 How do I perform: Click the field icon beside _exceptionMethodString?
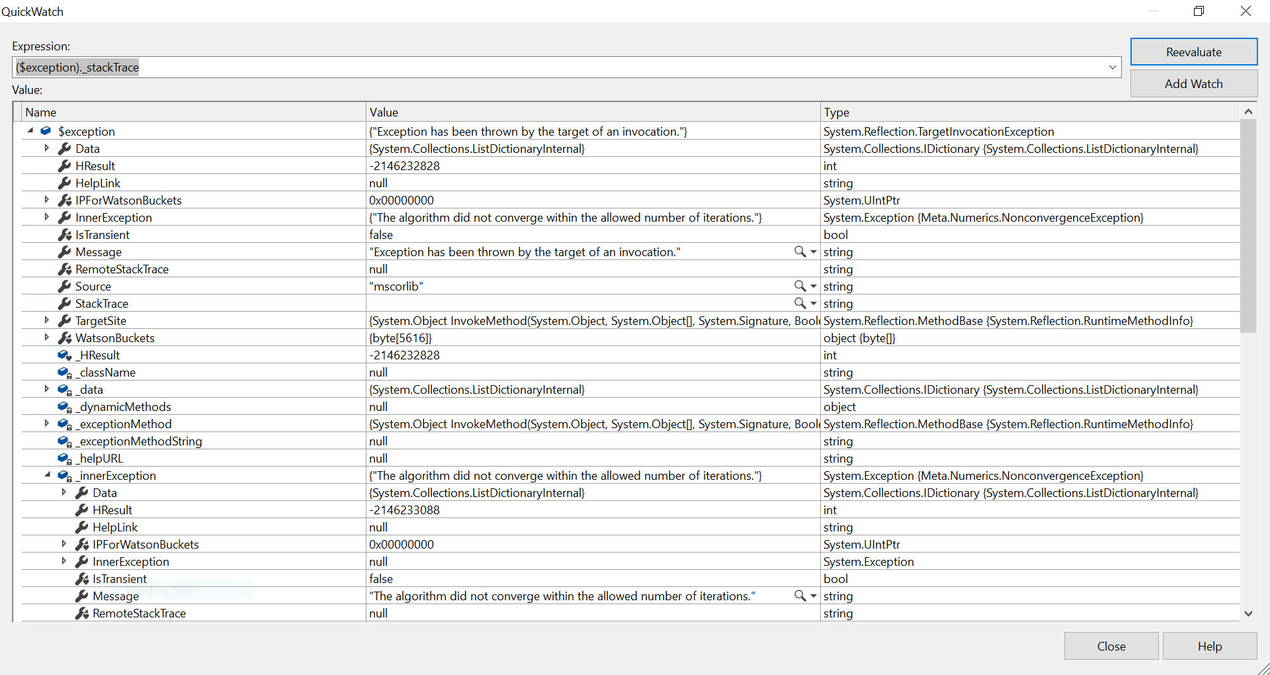click(64, 441)
